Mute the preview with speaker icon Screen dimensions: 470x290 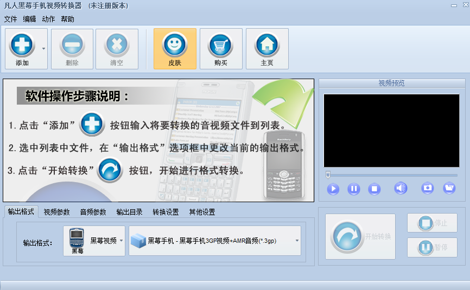click(x=401, y=188)
